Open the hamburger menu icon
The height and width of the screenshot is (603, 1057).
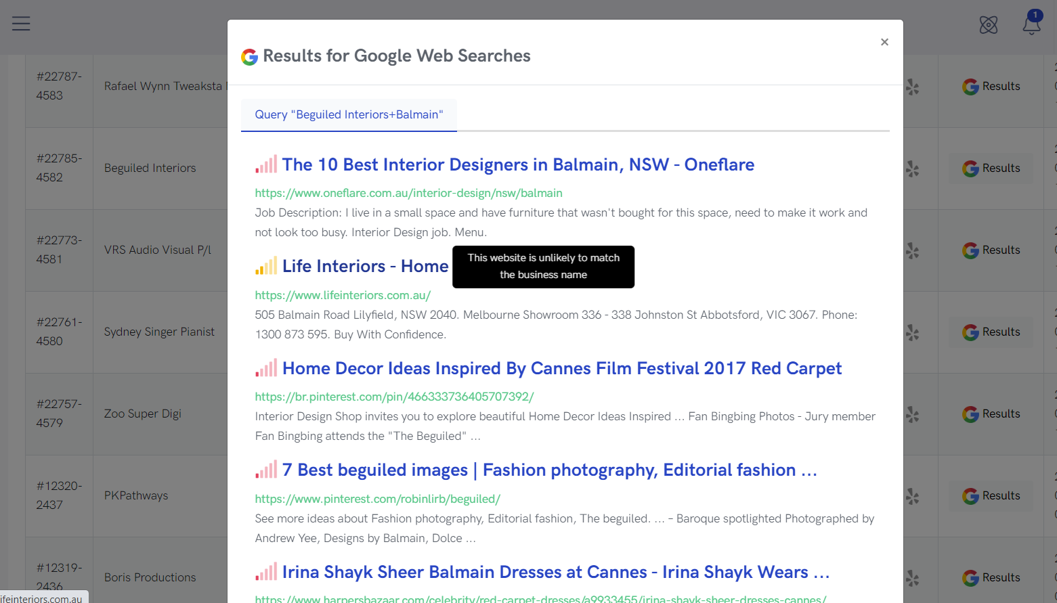(21, 24)
